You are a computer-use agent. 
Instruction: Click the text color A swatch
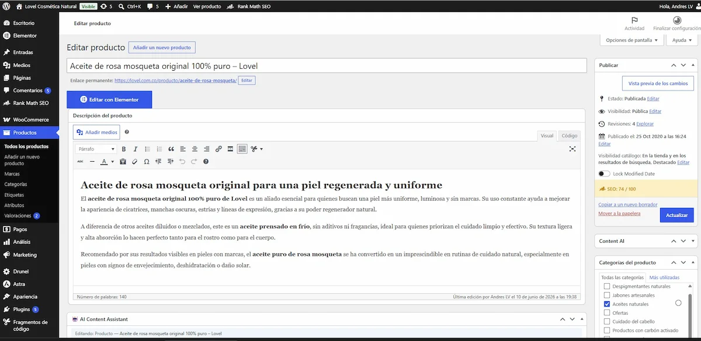pyautogui.click(x=104, y=162)
